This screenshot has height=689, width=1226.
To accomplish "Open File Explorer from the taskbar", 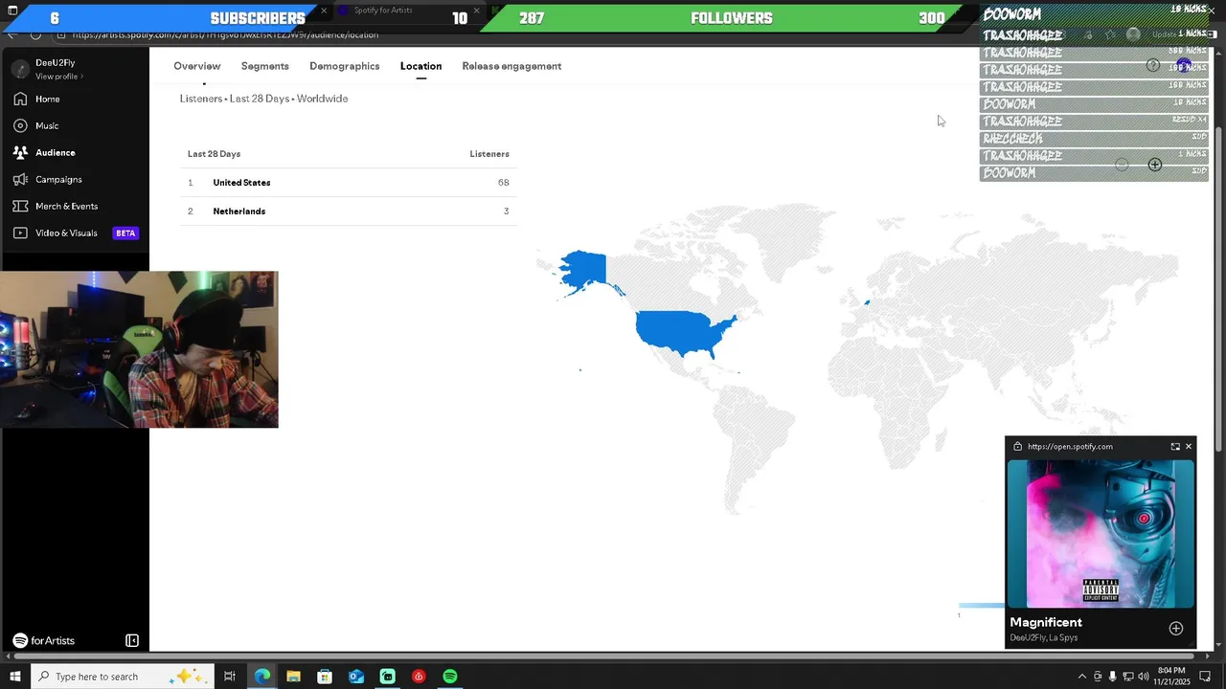I will (293, 677).
